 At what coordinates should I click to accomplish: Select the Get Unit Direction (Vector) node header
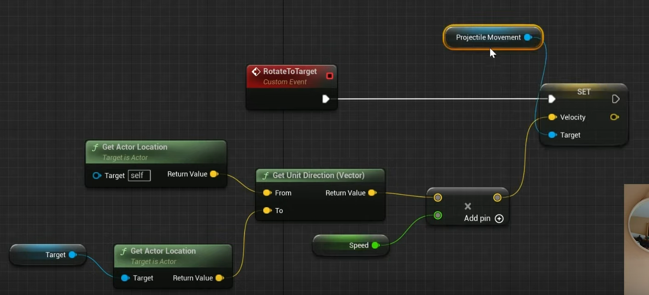pyautogui.click(x=319, y=175)
